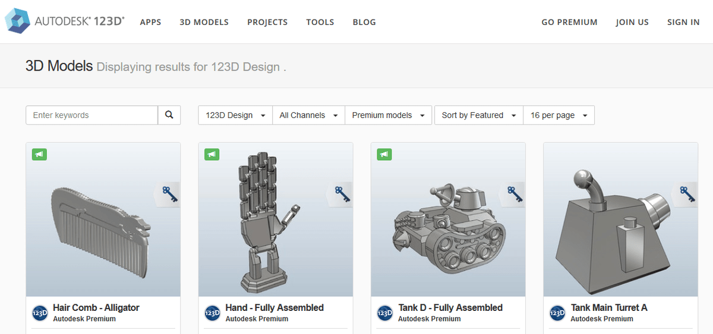Open the Hair Comb - Alligator title link
The height and width of the screenshot is (334, 713).
point(96,307)
